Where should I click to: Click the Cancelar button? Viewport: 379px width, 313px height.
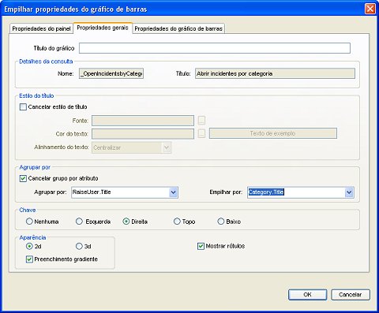point(351,295)
